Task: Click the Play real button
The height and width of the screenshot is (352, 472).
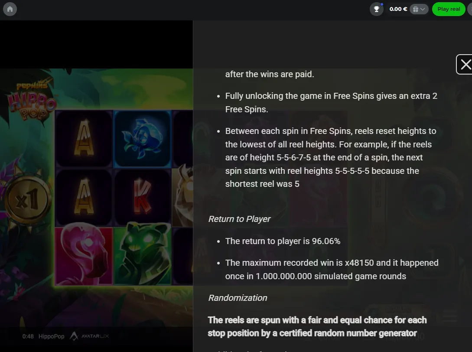Action: (x=449, y=9)
